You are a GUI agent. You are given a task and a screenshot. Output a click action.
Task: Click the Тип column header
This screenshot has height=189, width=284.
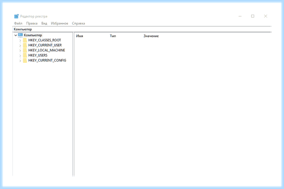pyautogui.click(x=113, y=36)
